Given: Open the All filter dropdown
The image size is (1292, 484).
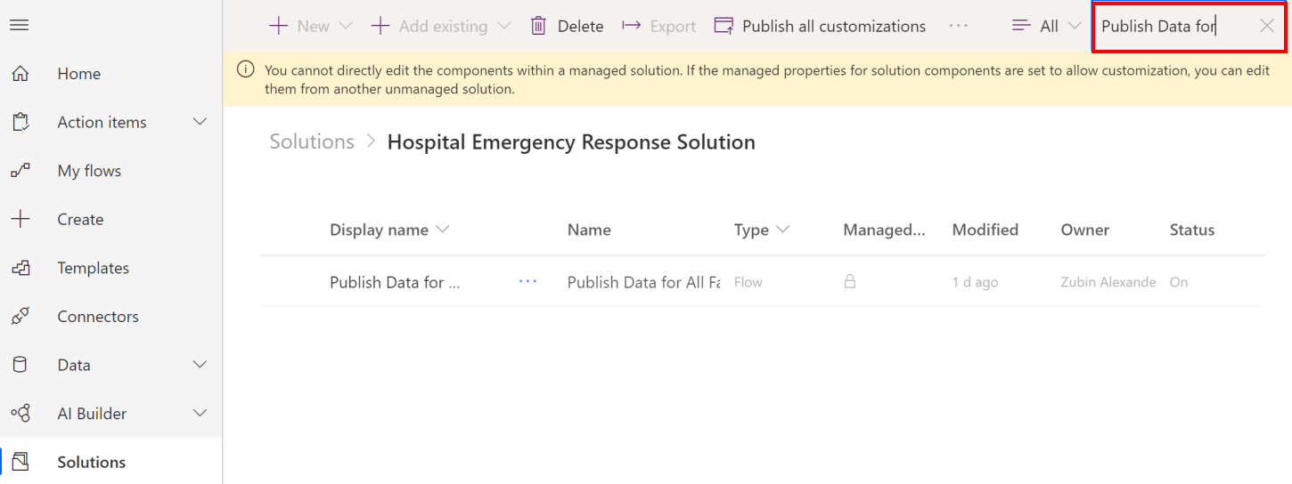Looking at the screenshot, I should pos(1046,26).
